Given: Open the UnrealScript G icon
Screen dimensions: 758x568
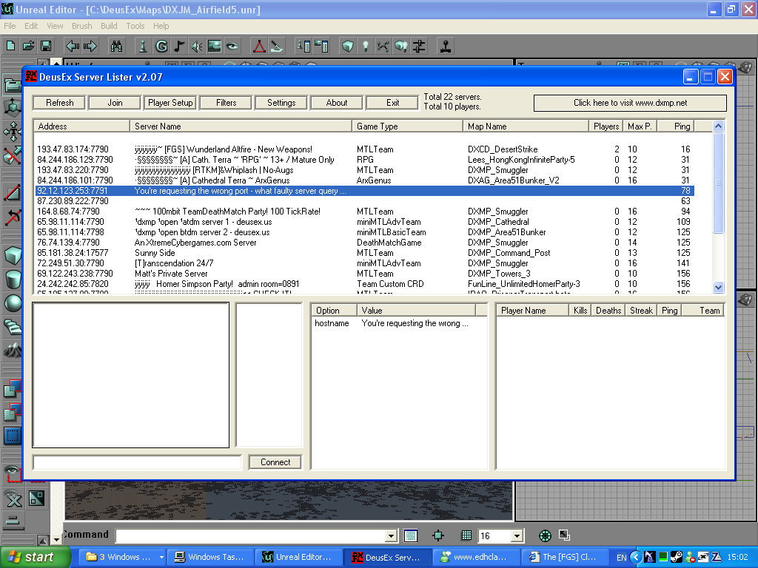Looking at the screenshot, I should pos(161,47).
